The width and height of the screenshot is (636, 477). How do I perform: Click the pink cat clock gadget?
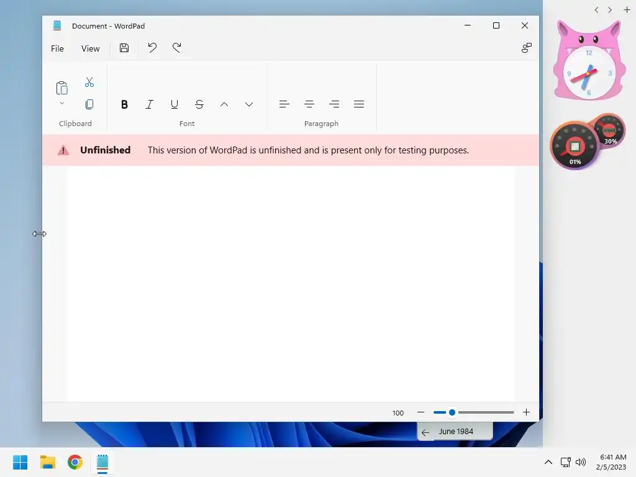point(589,61)
